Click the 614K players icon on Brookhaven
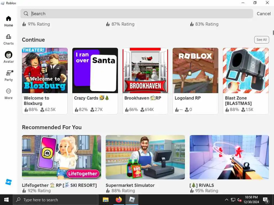 (x=142, y=110)
